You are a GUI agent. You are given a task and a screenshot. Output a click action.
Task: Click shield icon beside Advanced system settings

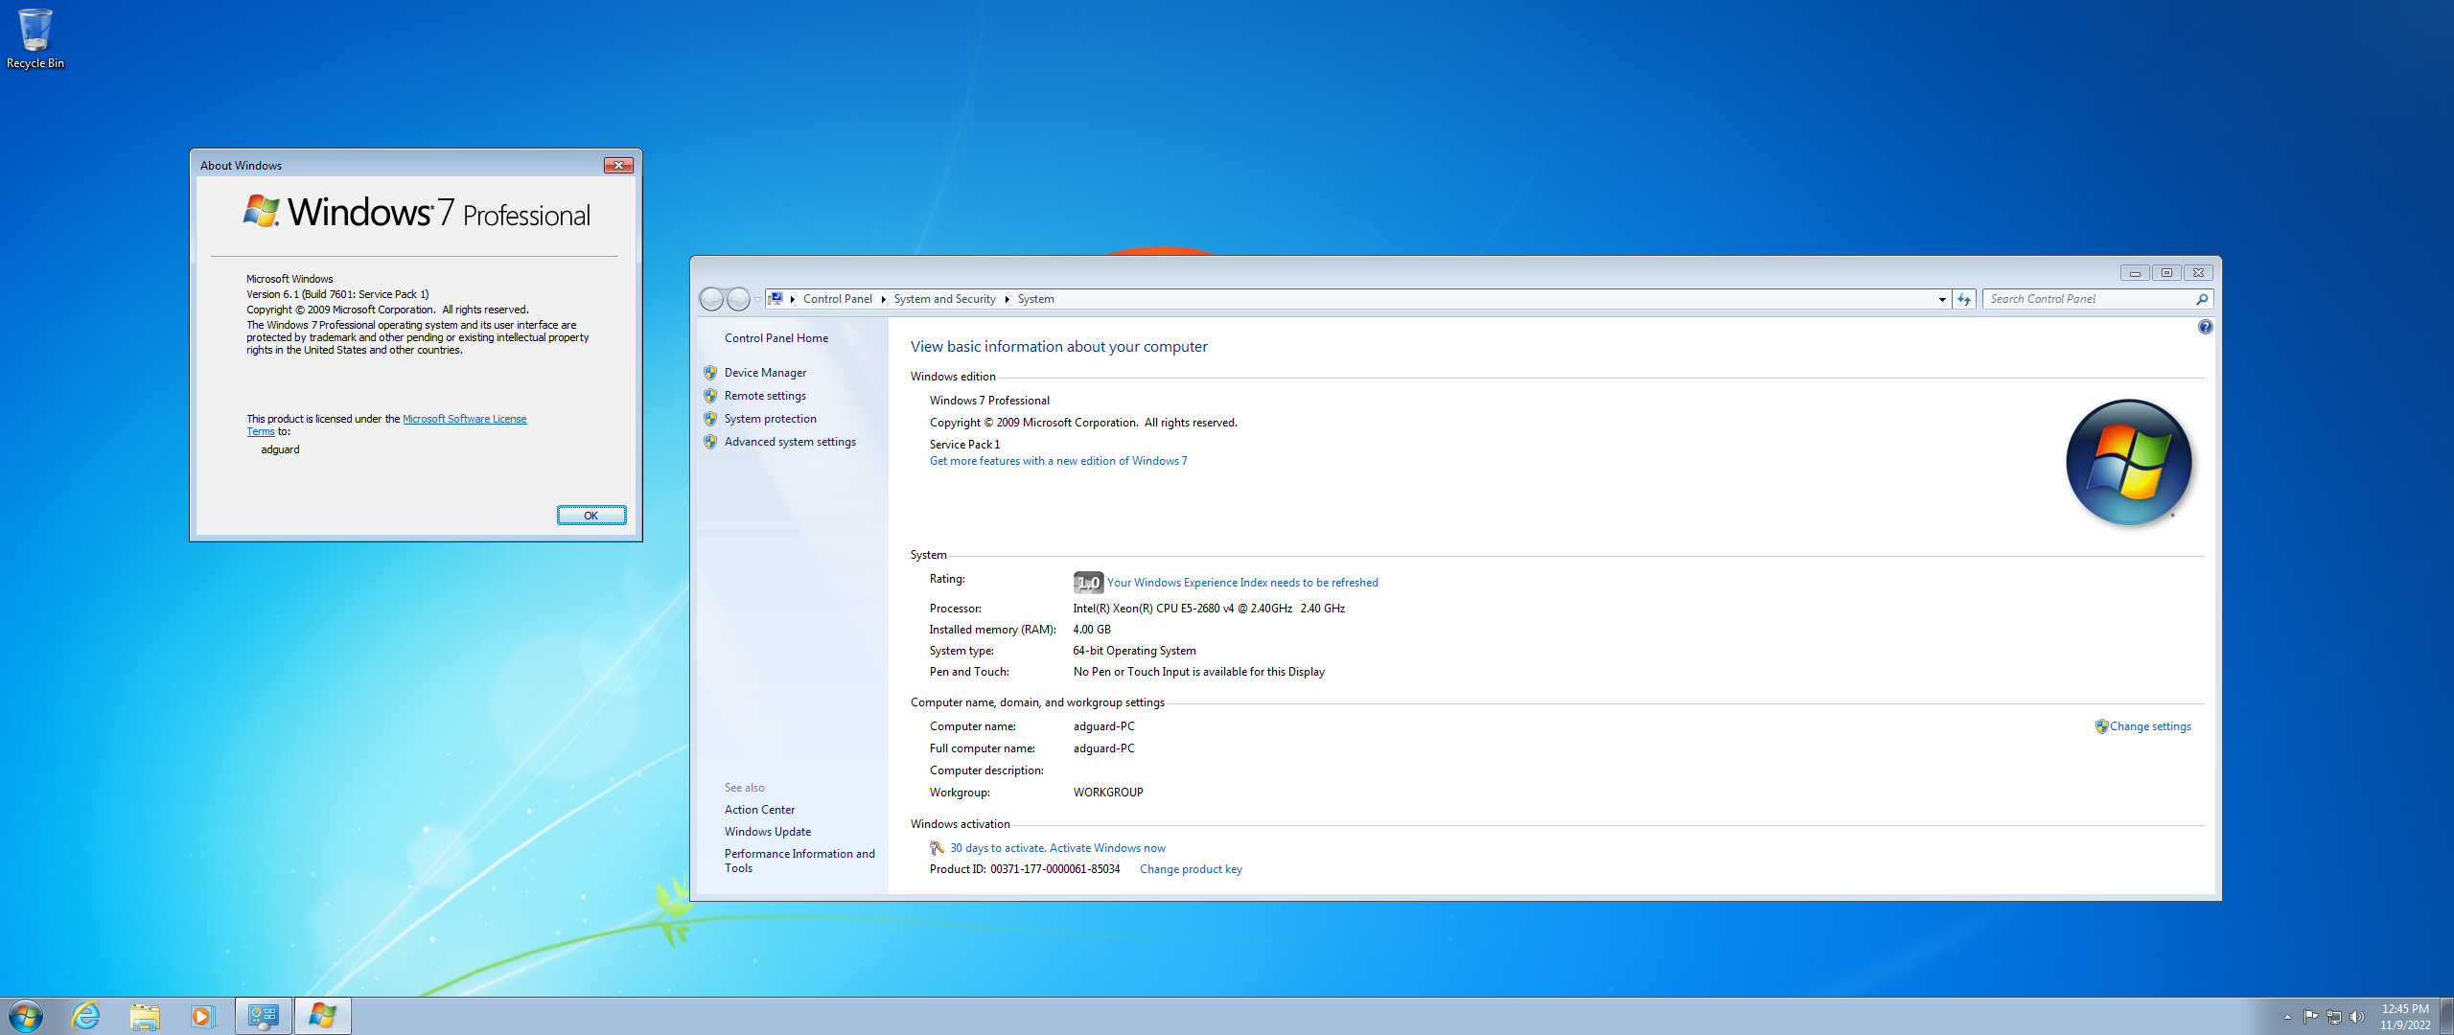click(710, 442)
